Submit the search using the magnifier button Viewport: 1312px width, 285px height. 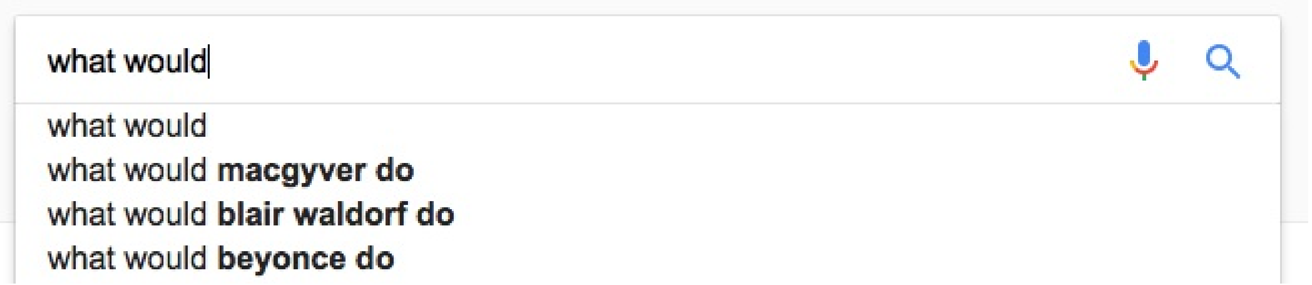pyautogui.click(x=1222, y=61)
